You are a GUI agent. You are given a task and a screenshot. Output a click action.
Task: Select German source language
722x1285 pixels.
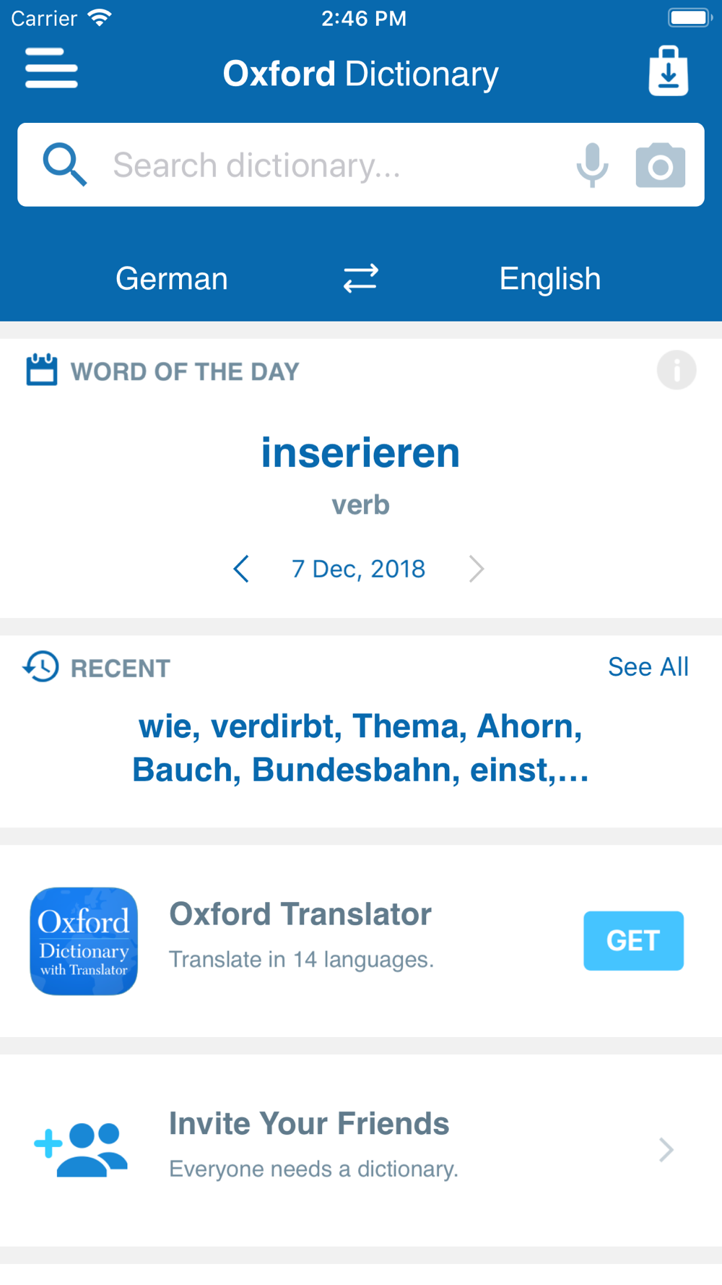point(172,279)
